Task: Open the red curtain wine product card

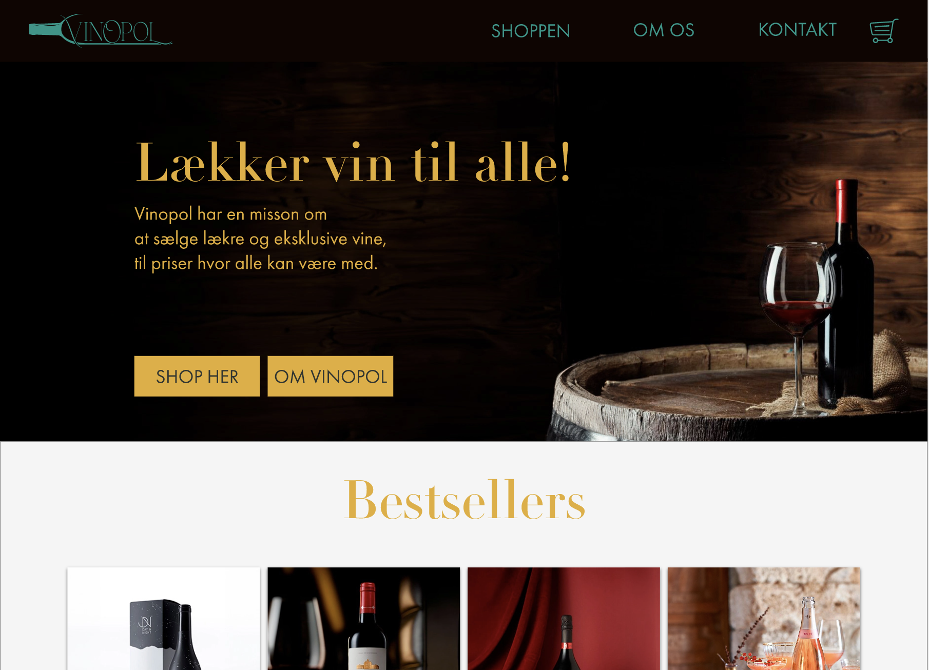Action: pos(564,619)
